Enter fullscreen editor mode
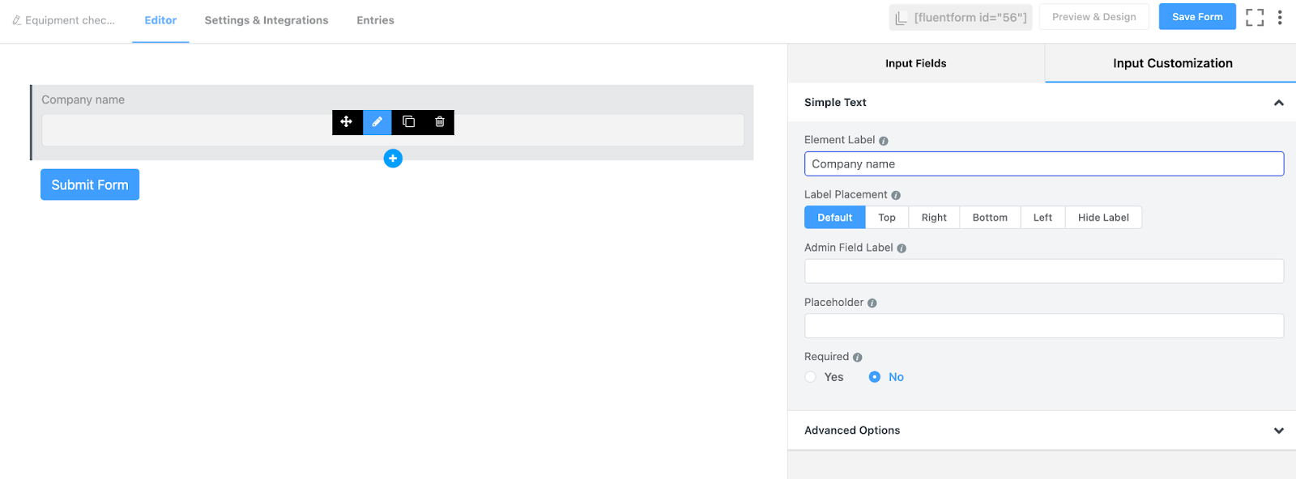 click(1254, 17)
